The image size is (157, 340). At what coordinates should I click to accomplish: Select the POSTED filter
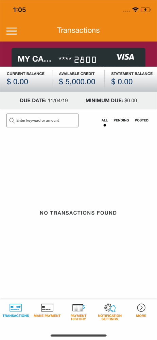[142, 120]
